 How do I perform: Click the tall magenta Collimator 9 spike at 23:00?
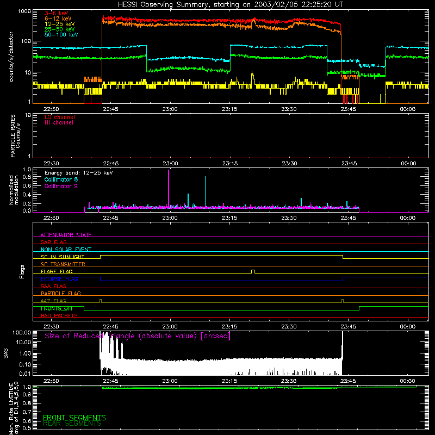(x=169, y=189)
